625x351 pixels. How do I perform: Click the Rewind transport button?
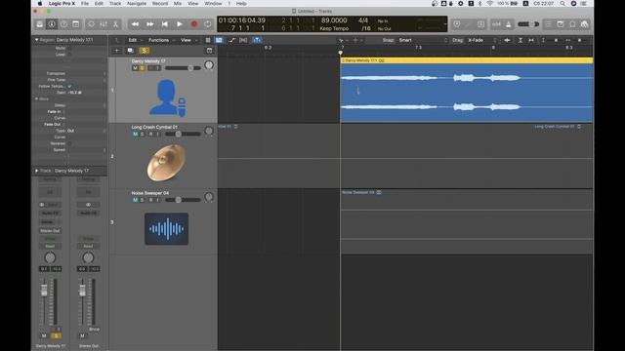(135, 24)
